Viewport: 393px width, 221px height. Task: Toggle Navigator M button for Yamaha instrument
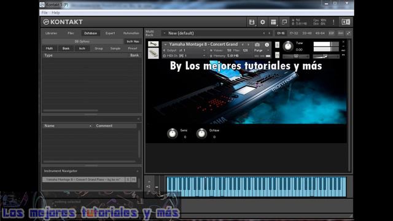(x=134, y=179)
